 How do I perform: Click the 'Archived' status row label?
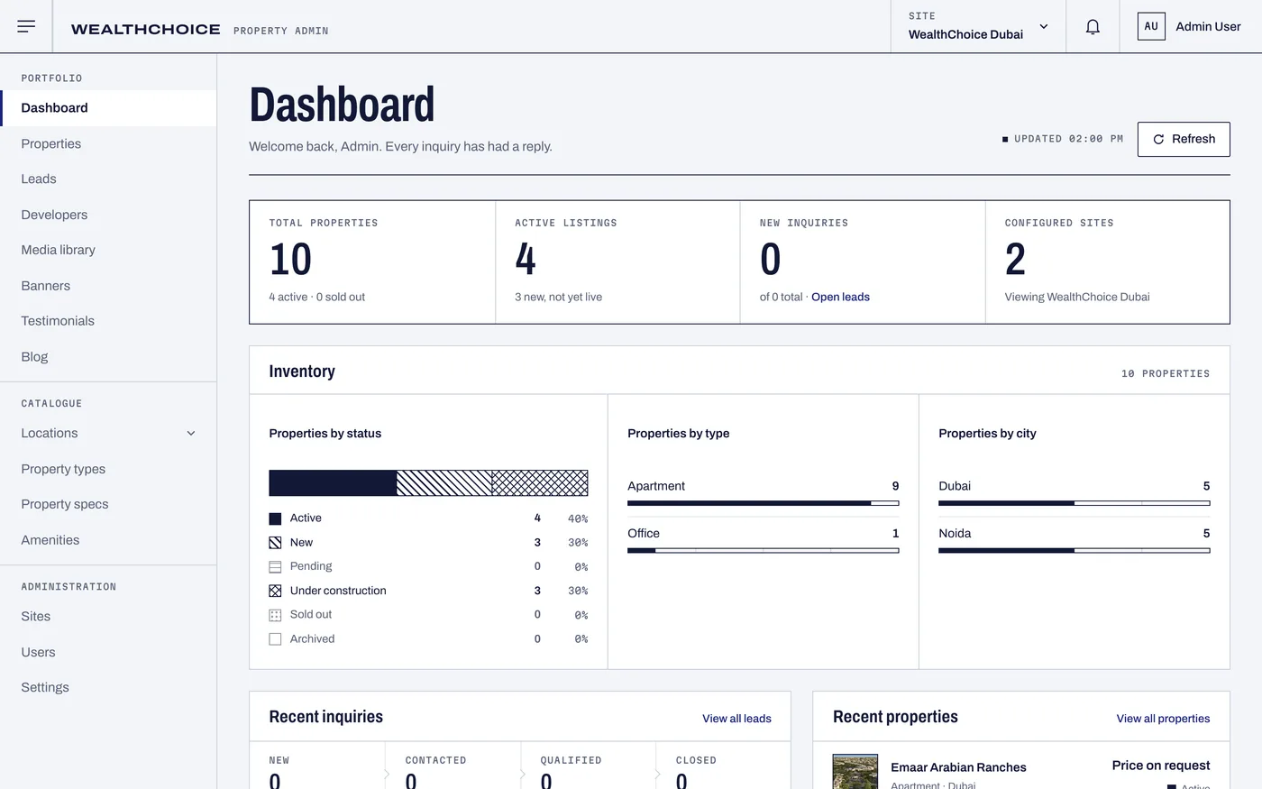pyautogui.click(x=312, y=638)
